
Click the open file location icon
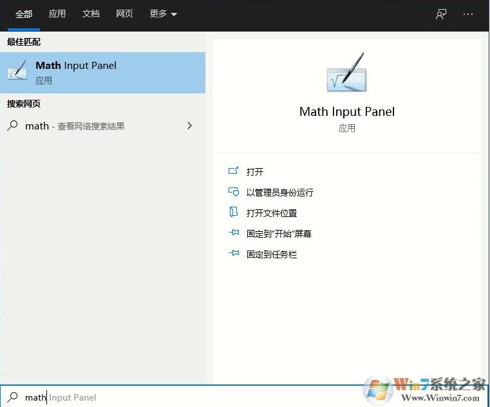point(234,212)
